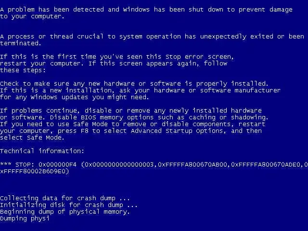Click the 'Initializing disk for crash dump' line
Image resolution: width=308 pixels, height=231 pixels.
coord(69,205)
